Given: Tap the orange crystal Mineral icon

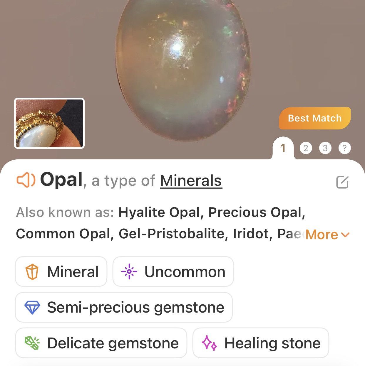Looking at the screenshot, I should 32,272.
